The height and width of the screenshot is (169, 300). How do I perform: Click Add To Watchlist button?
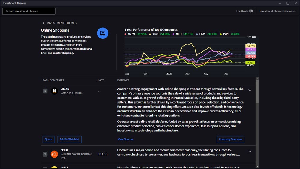point(69,139)
